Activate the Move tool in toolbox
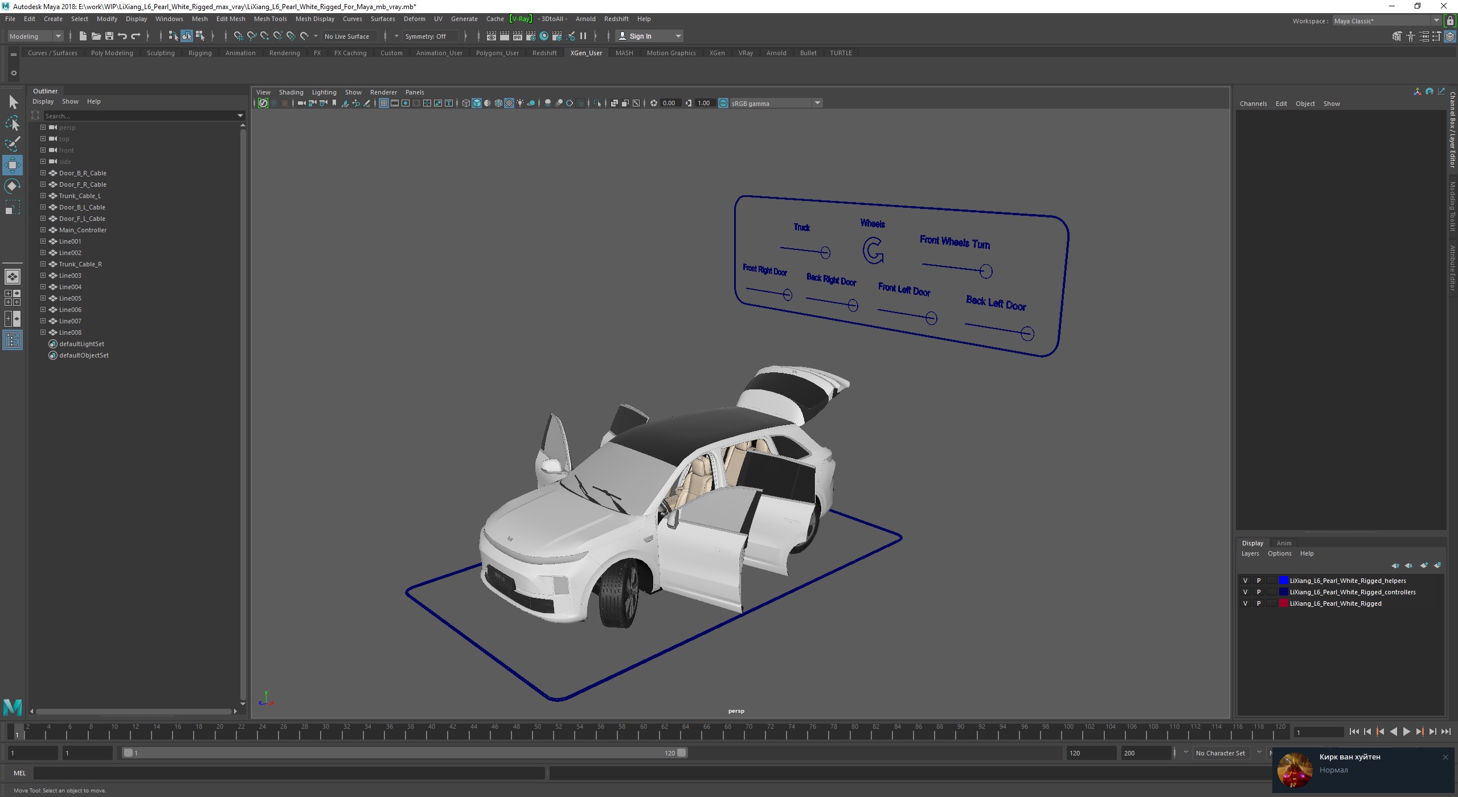This screenshot has width=1458, height=797. [13, 165]
